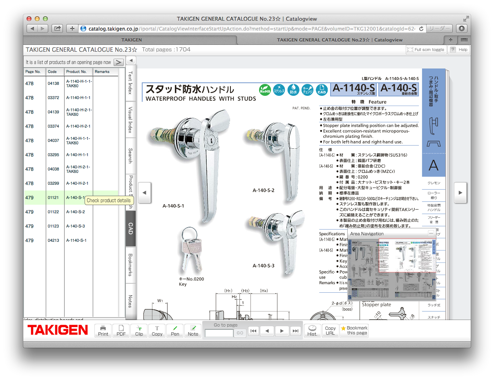Open the Notes tab
The width and height of the screenshot is (494, 380).
tap(130, 301)
